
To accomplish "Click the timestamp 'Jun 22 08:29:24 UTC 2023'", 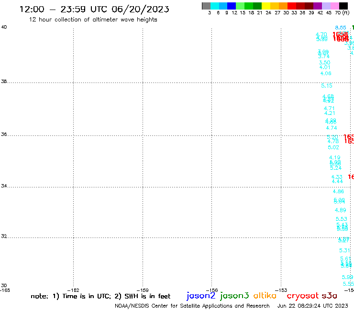I will click(313, 306).
